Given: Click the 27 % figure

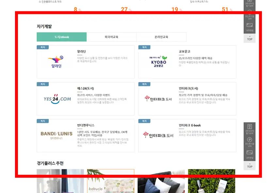Looking at the screenshot, I should tap(126, 9).
